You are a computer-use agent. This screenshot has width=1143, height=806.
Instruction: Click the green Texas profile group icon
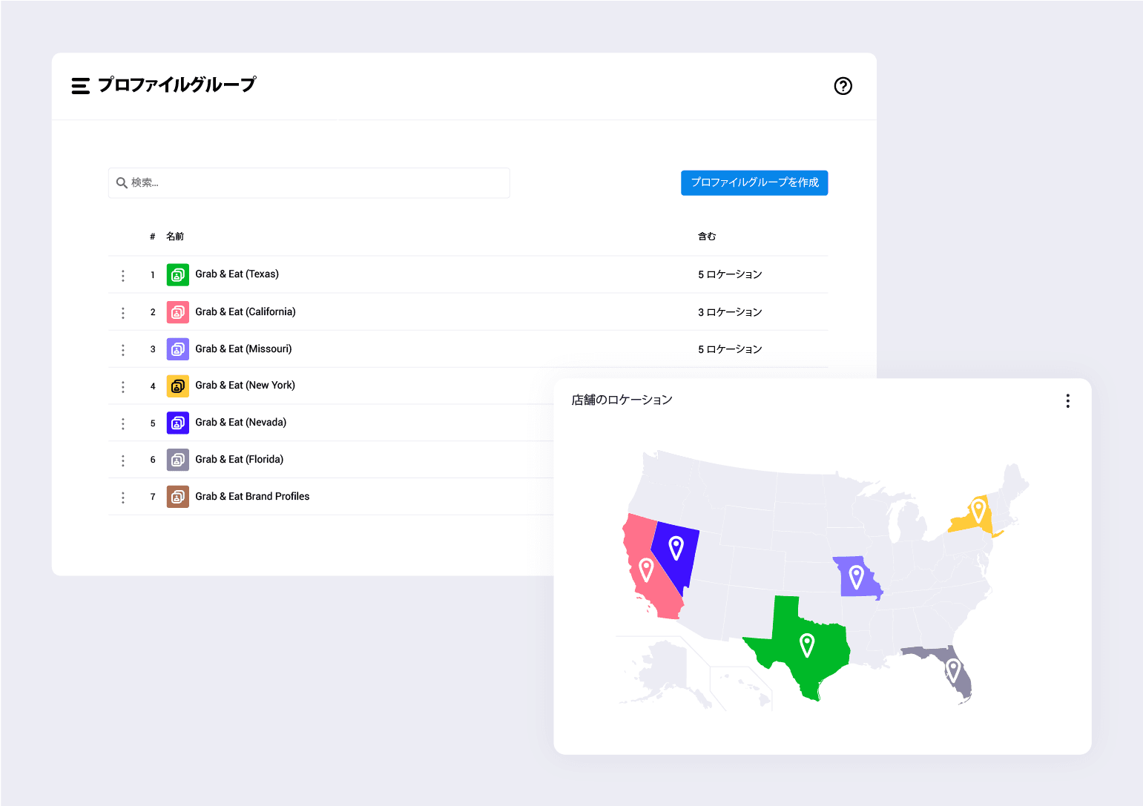click(x=177, y=275)
